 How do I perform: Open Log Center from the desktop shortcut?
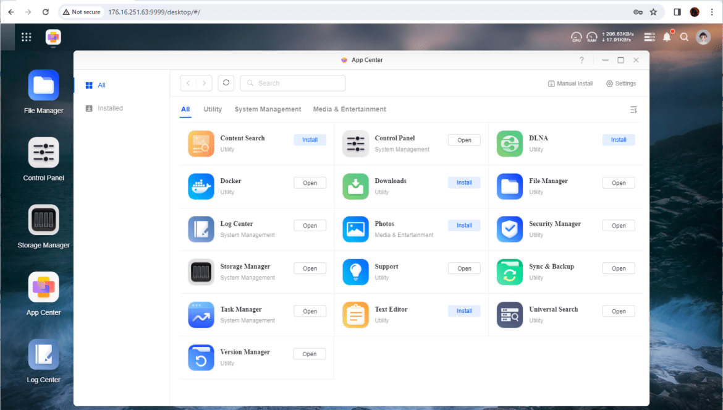(44, 355)
